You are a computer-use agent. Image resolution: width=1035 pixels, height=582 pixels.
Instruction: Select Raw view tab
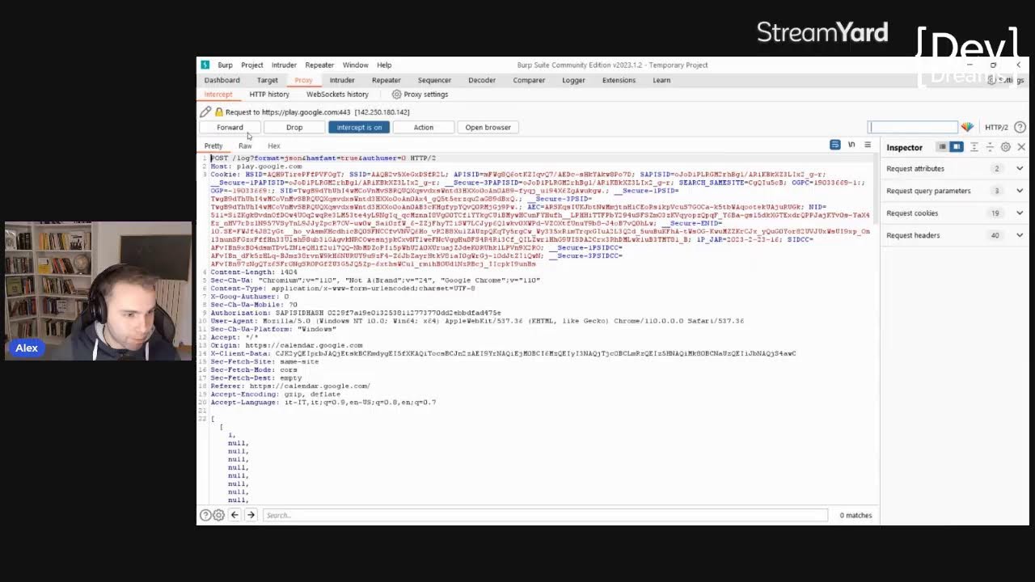[x=245, y=145]
